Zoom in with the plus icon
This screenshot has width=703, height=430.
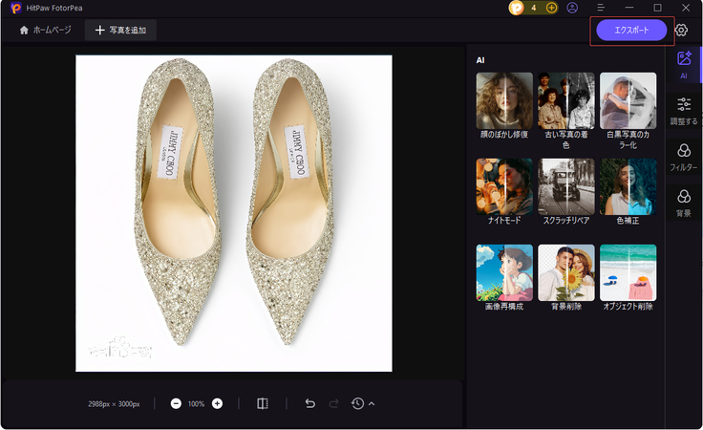pyautogui.click(x=217, y=403)
